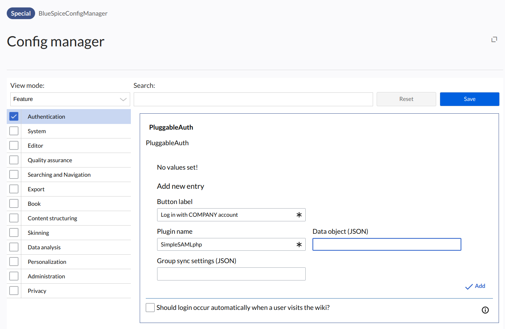Check the Searching and Navigation checkbox
Viewport: 505px width, 329px height.
(x=14, y=175)
